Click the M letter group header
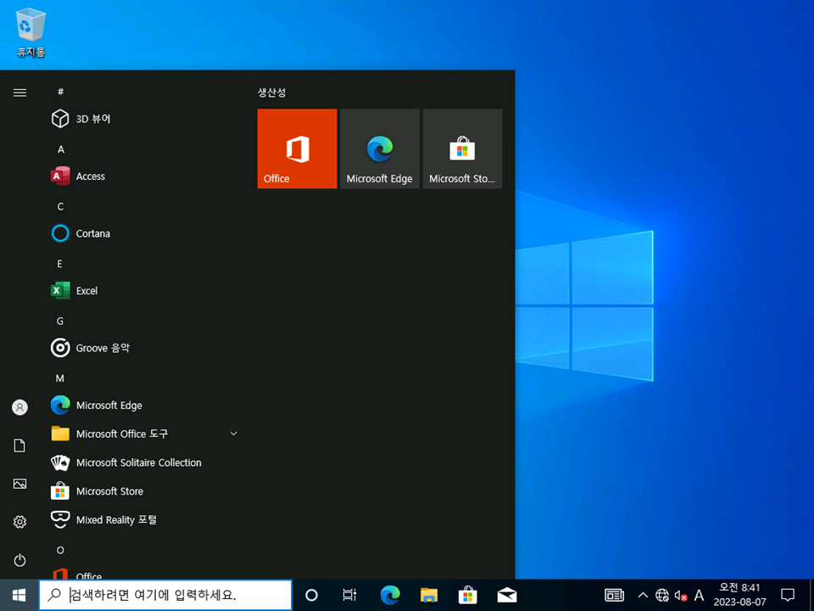 [x=60, y=378]
